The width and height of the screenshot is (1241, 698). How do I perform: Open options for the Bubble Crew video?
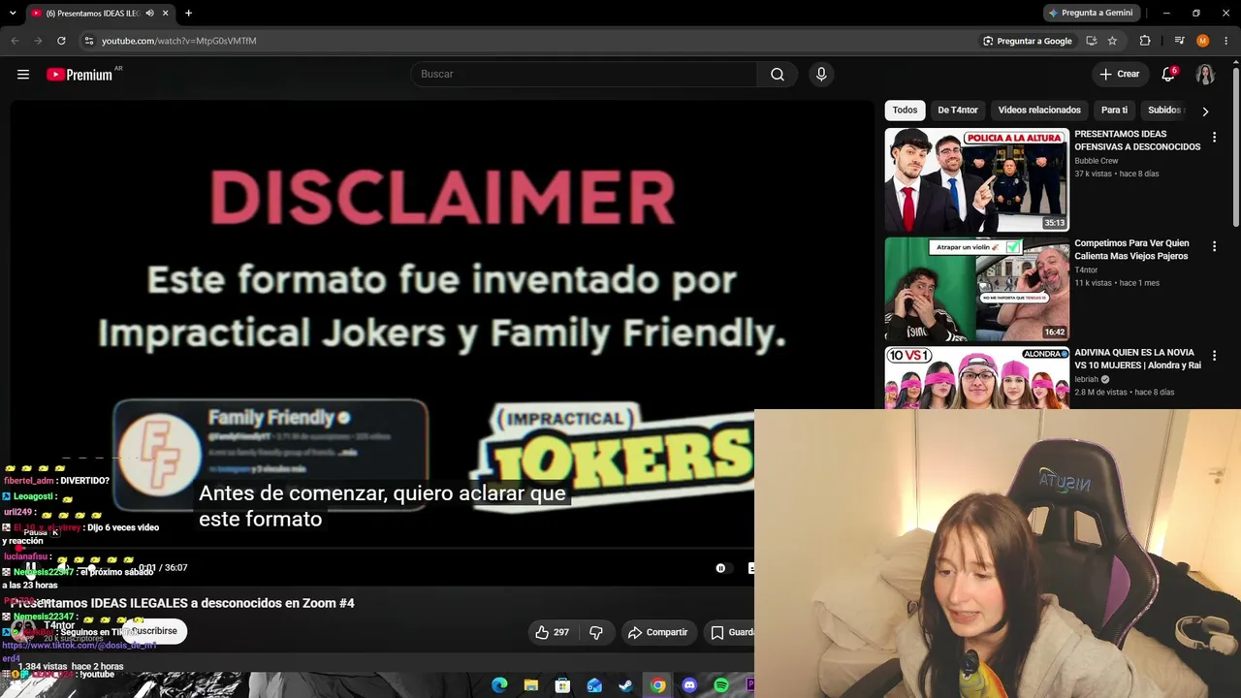coord(1214,138)
